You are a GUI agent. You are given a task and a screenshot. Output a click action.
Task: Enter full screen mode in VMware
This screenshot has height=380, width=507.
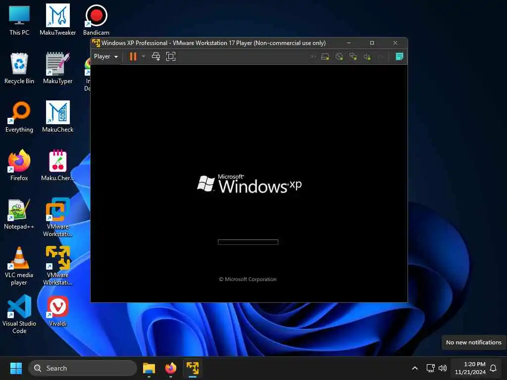pyautogui.click(x=171, y=56)
